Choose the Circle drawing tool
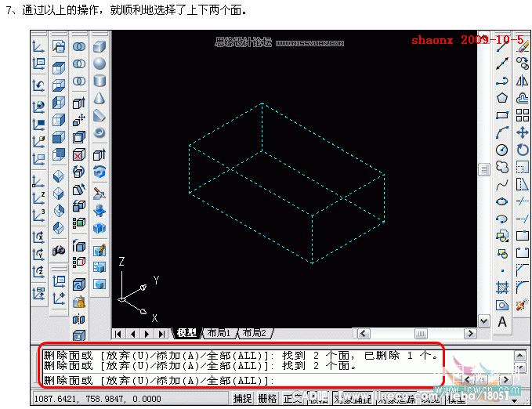 pyautogui.click(x=502, y=150)
